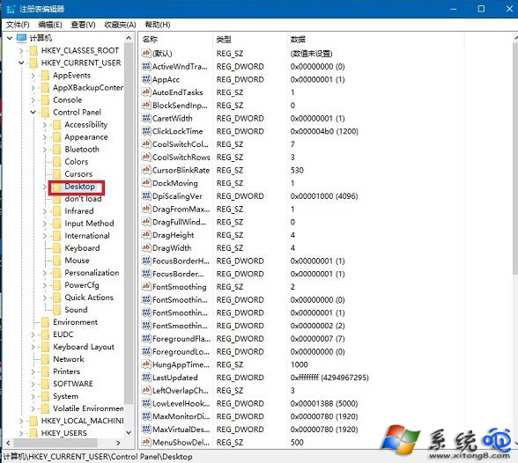Image resolution: width=518 pixels, height=463 pixels.
Task: Click the CaretWidth DWORD icon
Action: [146, 118]
